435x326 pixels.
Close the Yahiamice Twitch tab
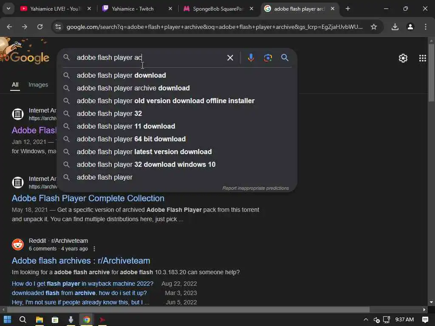click(170, 8)
